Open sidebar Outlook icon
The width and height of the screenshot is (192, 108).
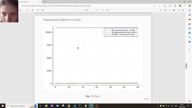pos(190,33)
